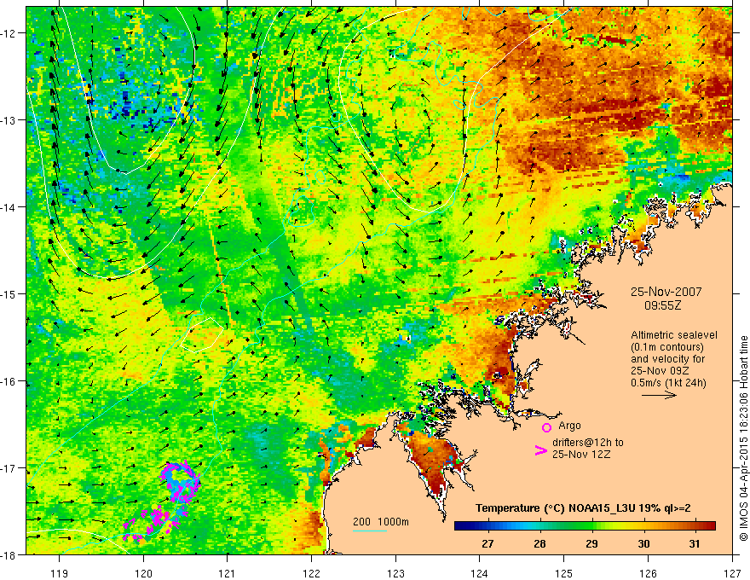Click the colorbar value 28
This screenshot has height=580, width=750.
pyautogui.click(x=539, y=544)
